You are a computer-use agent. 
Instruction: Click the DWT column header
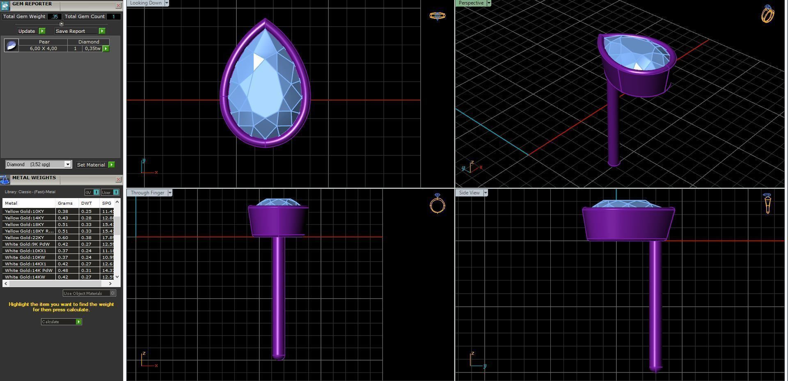tap(89, 203)
